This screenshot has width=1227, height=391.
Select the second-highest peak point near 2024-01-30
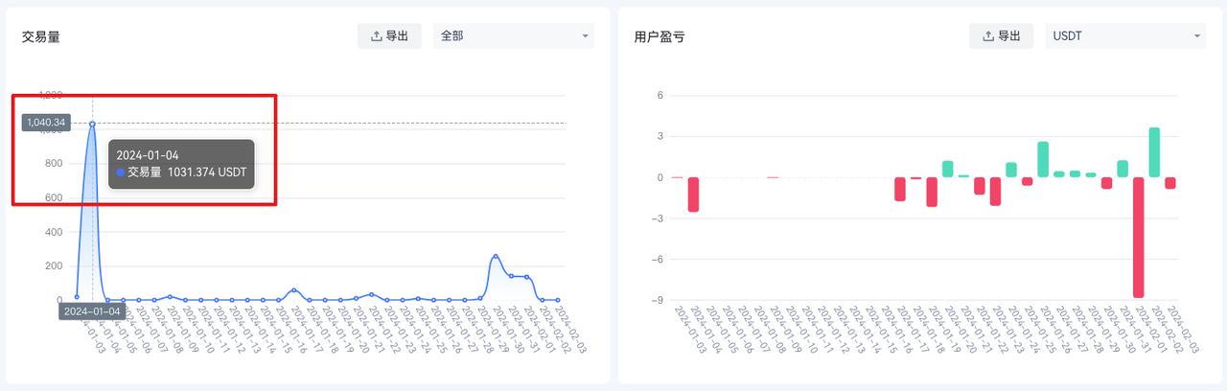(496, 257)
